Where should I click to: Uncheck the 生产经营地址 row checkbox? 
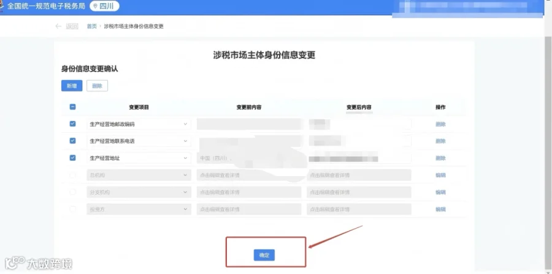click(72, 158)
